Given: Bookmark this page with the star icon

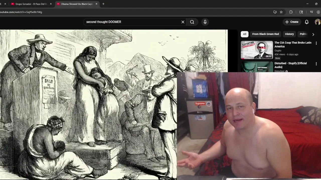Looking at the screenshot, I should pyautogui.click(x=281, y=12).
